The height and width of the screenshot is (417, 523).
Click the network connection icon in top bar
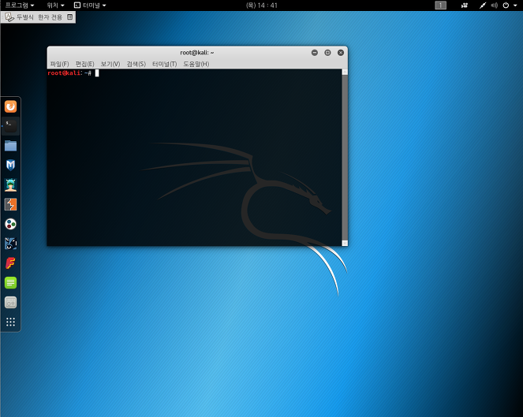(483, 6)
